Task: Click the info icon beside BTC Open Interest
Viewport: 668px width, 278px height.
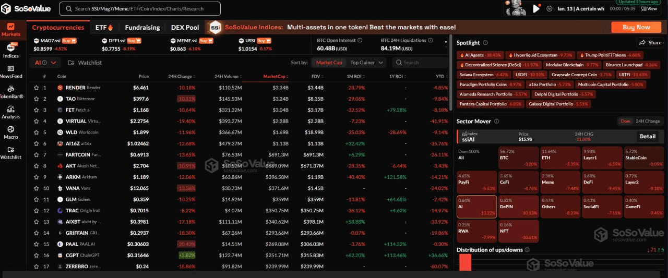Action: (359, 40)
